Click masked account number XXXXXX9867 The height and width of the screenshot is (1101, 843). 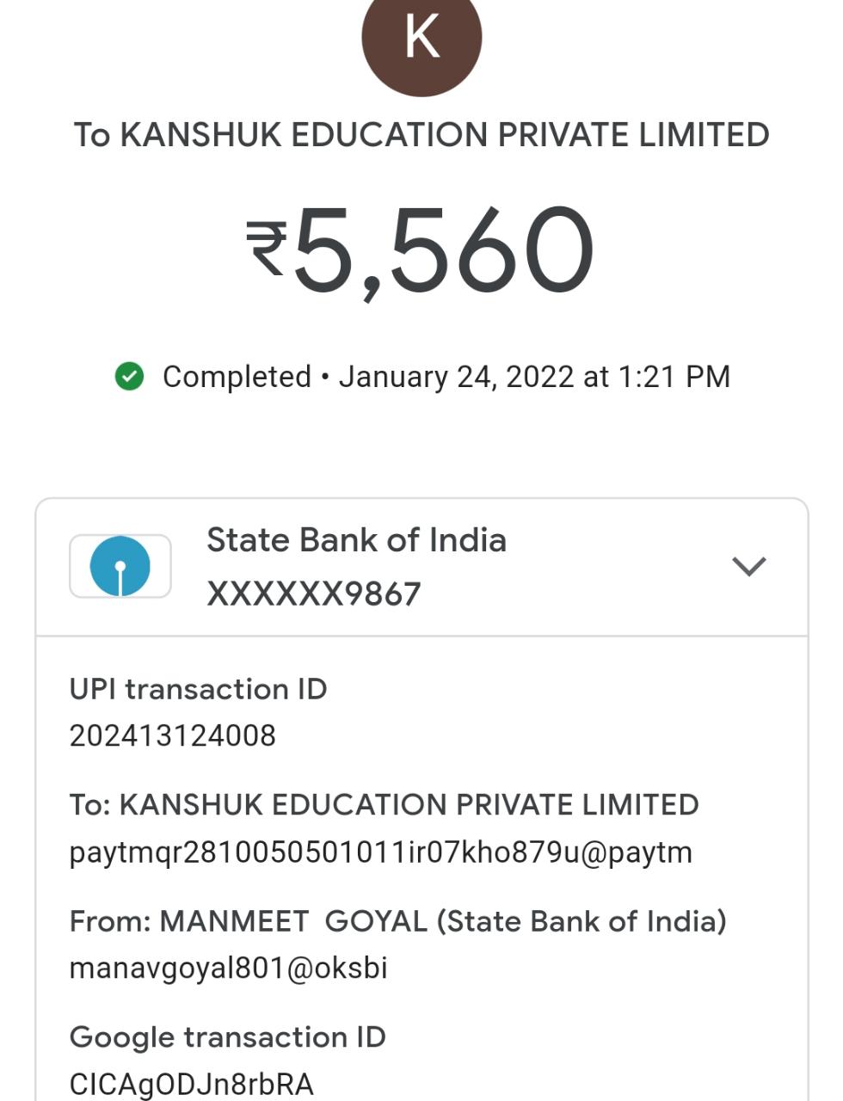(x=314, y=594)
